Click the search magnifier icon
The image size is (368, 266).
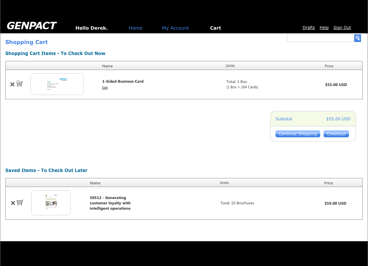[357, 38]
